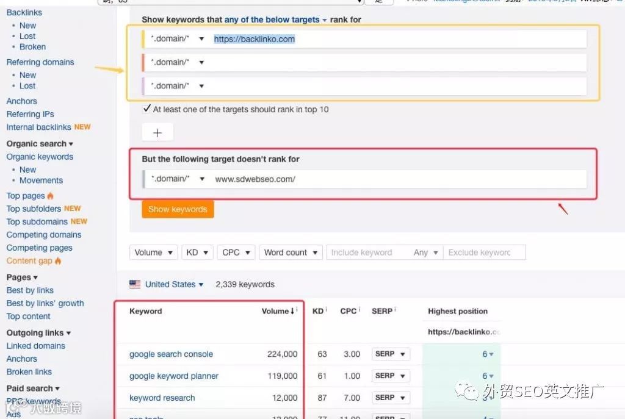
Task: Open Backlinks in the sidebar
Action: click(x=24, y=13)
